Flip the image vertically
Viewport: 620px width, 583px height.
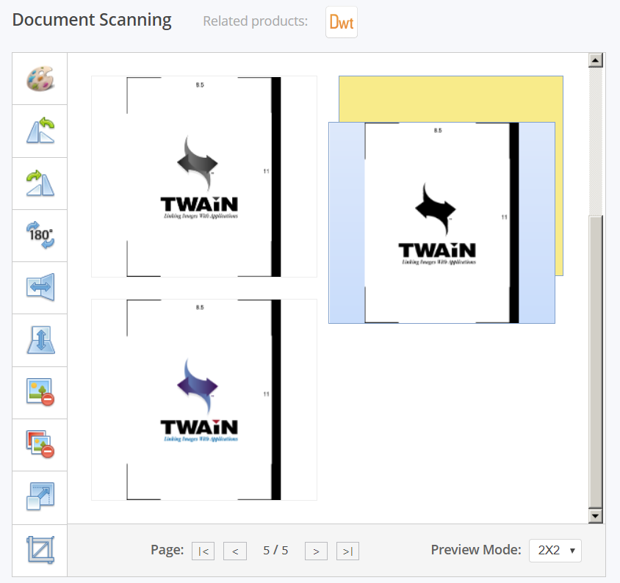click(x=40, y=340)
